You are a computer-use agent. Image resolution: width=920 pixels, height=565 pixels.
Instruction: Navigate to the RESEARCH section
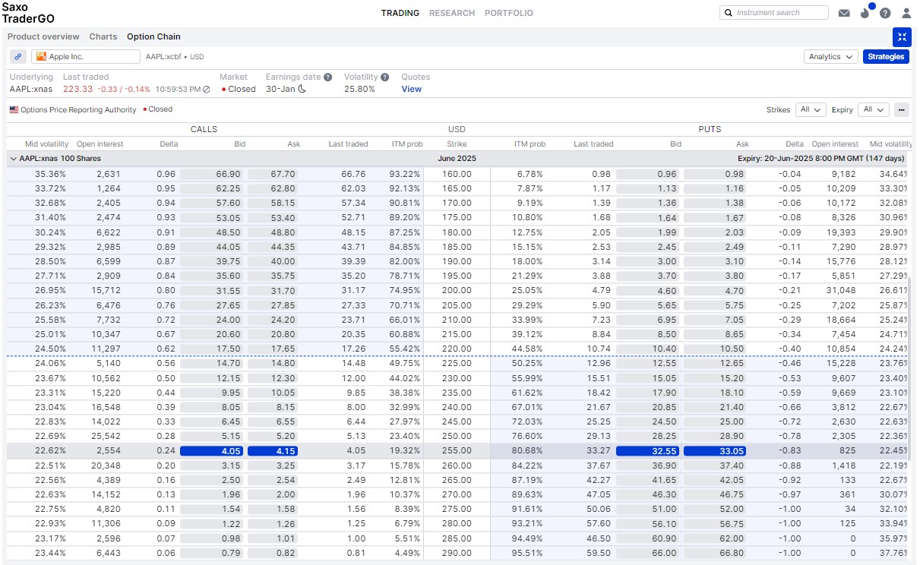pos(452,13)
